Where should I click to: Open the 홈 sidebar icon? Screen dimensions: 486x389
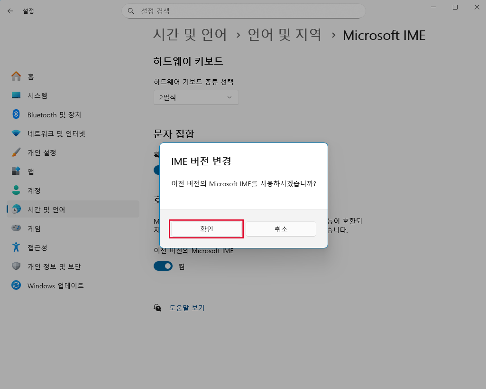coord(16,76)
